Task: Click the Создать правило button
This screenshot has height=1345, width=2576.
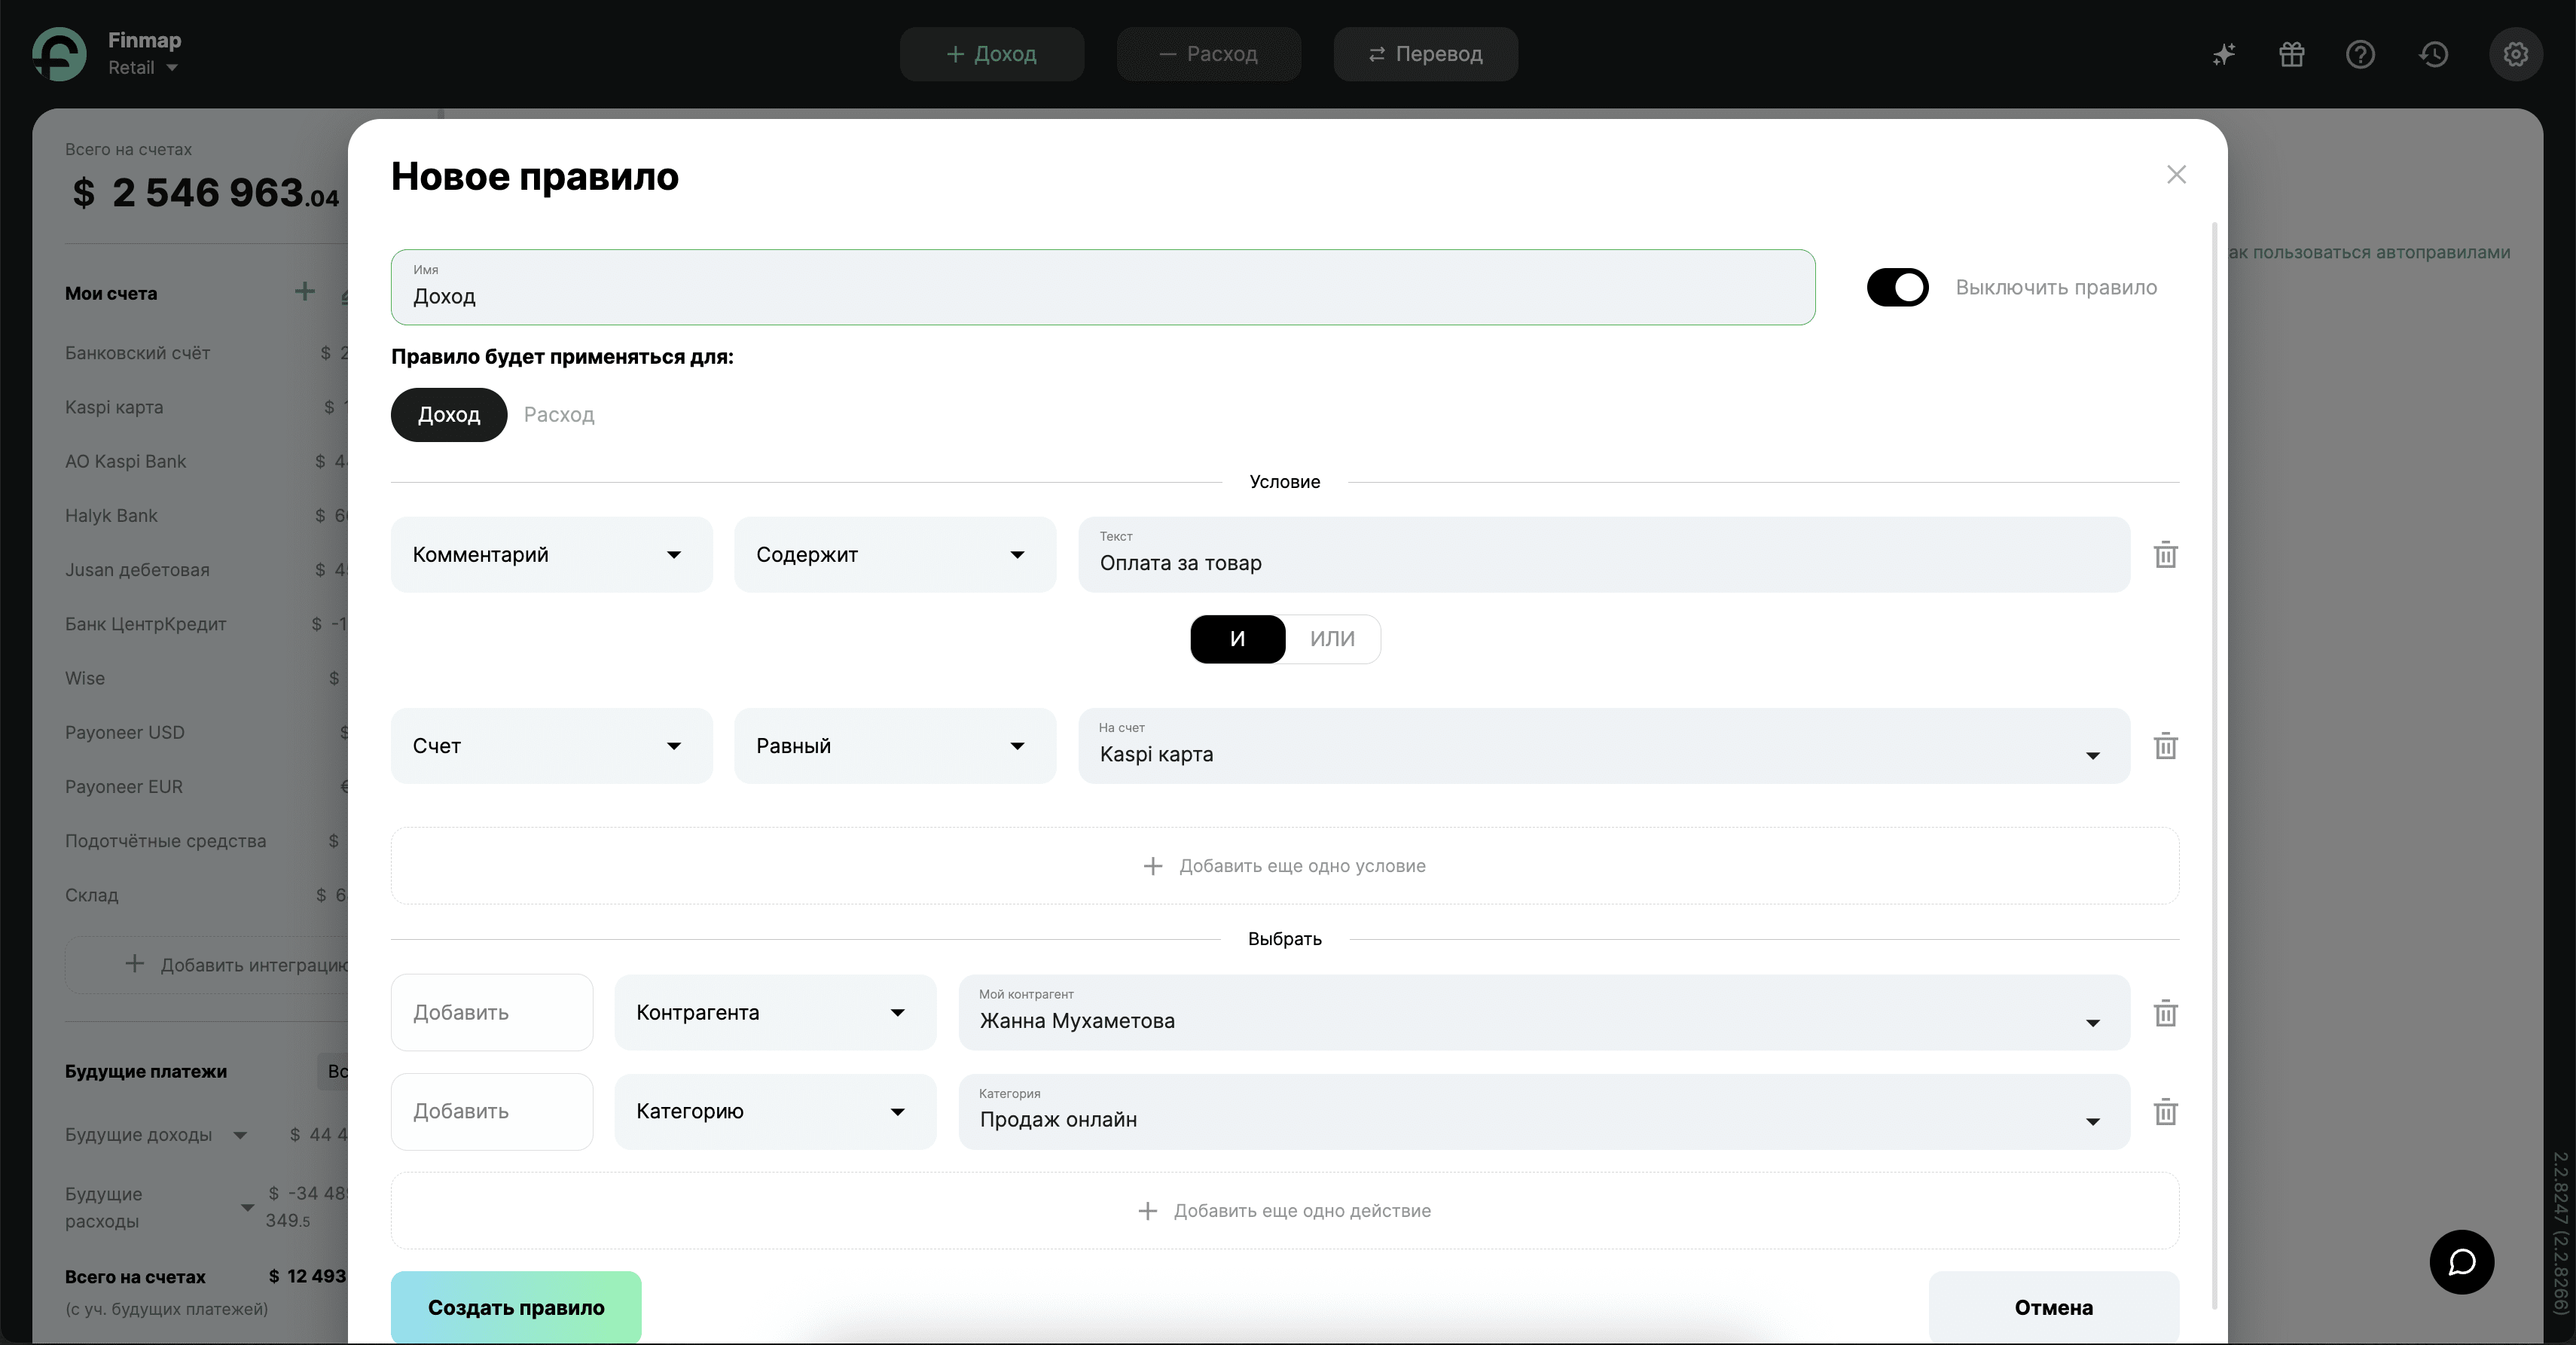Action: [516, 1307]
